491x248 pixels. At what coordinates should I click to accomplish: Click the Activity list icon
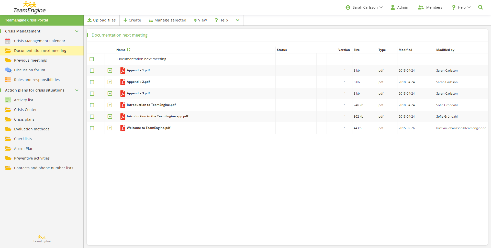8,100
